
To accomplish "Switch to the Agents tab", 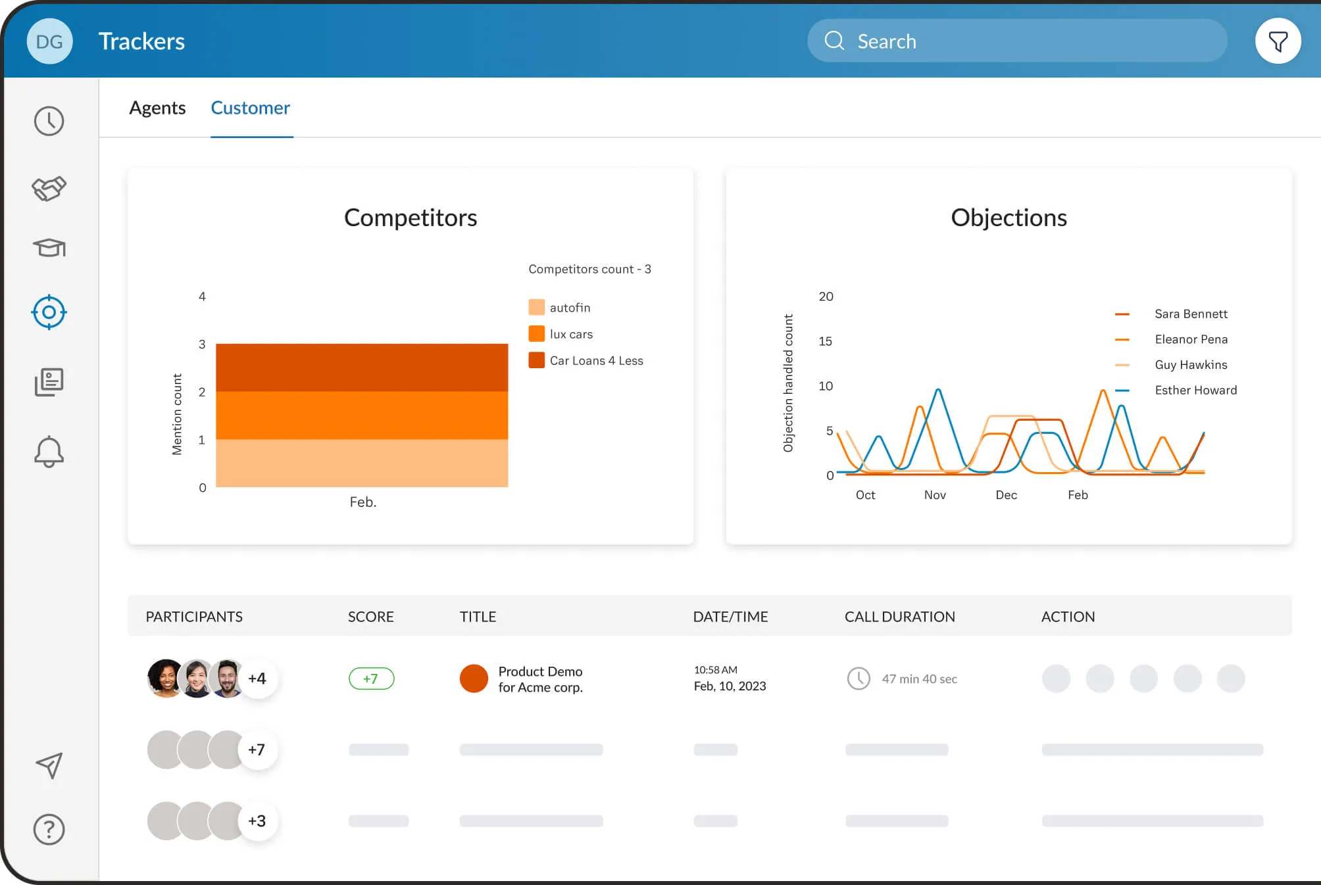I will [x=157, y=108].
